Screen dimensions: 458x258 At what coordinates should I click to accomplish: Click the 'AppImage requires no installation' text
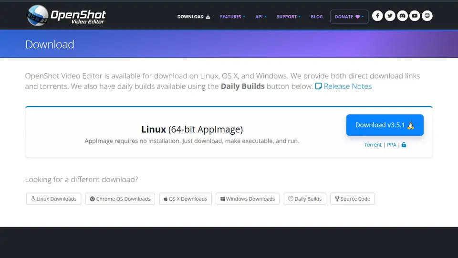192,141
